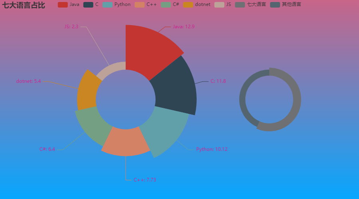
Task: Click the chart title 七大语言占比
Action: click(x=24, y=5)
